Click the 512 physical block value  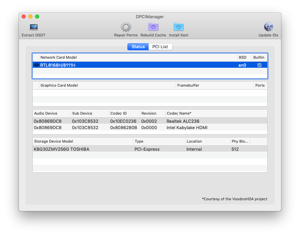(235, 149)
